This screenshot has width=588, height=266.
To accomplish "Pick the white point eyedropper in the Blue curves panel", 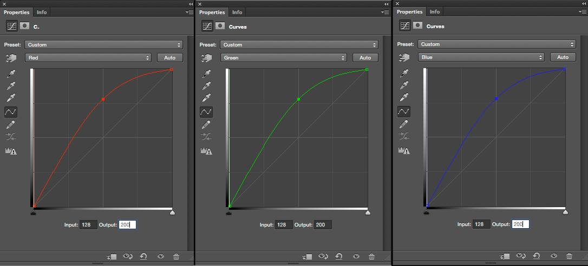I will [x=404, y=98].
